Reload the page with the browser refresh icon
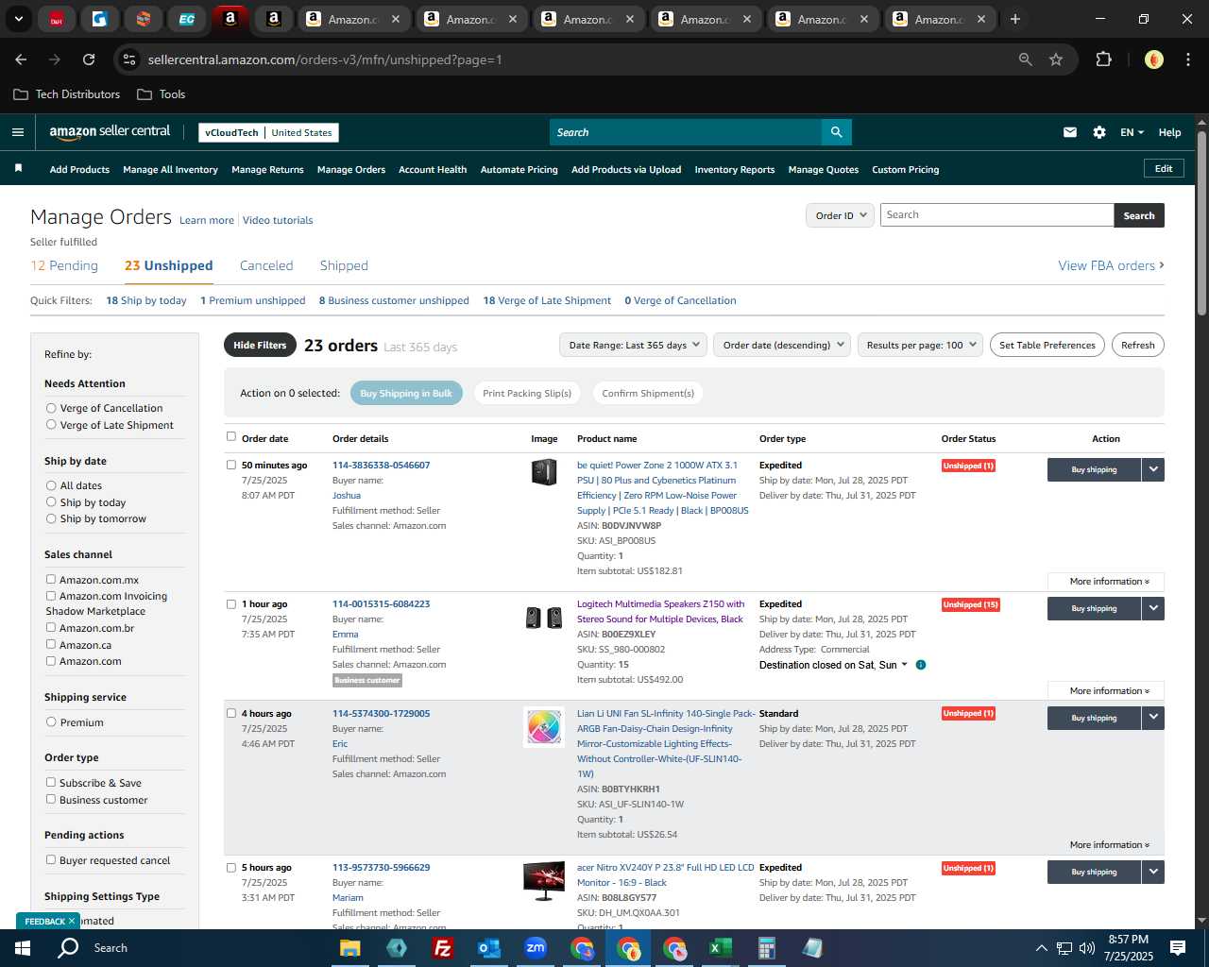The image size is (1209, 967). point(89,59)
